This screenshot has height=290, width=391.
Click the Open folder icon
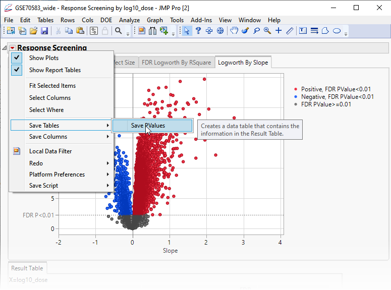pyautogui.click(x=33, y=31)
